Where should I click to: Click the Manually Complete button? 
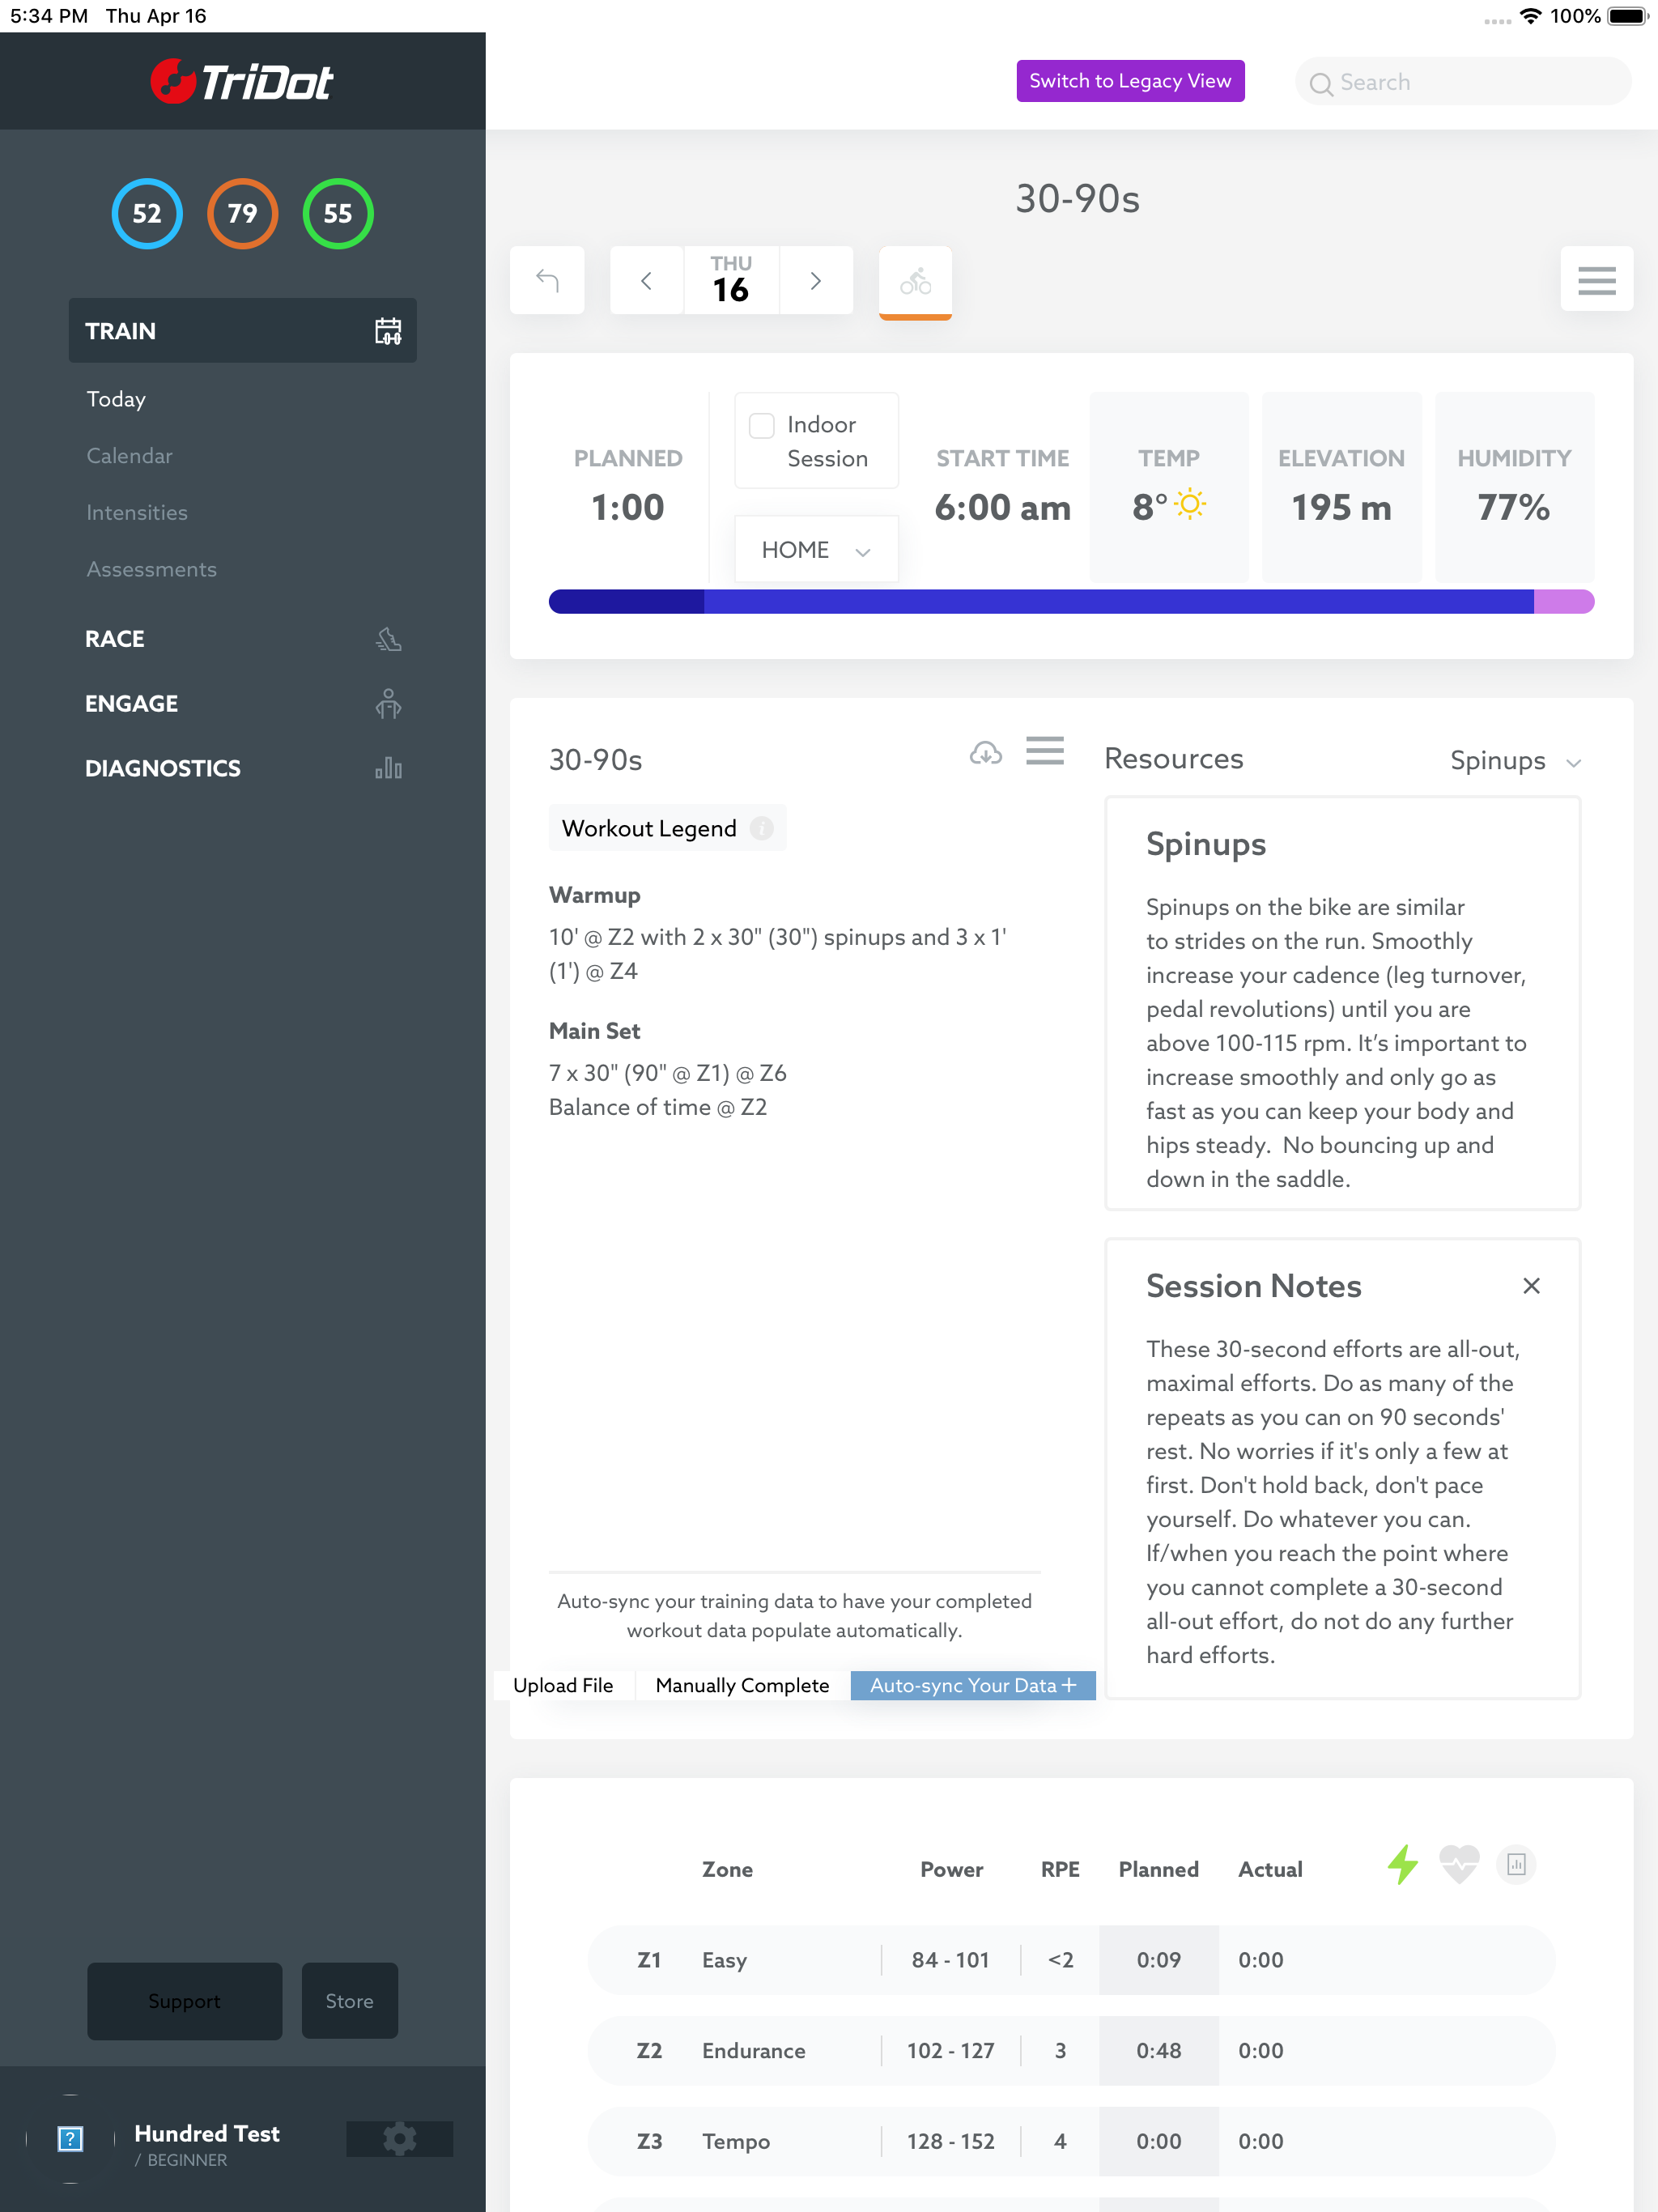click(742, 1685)
